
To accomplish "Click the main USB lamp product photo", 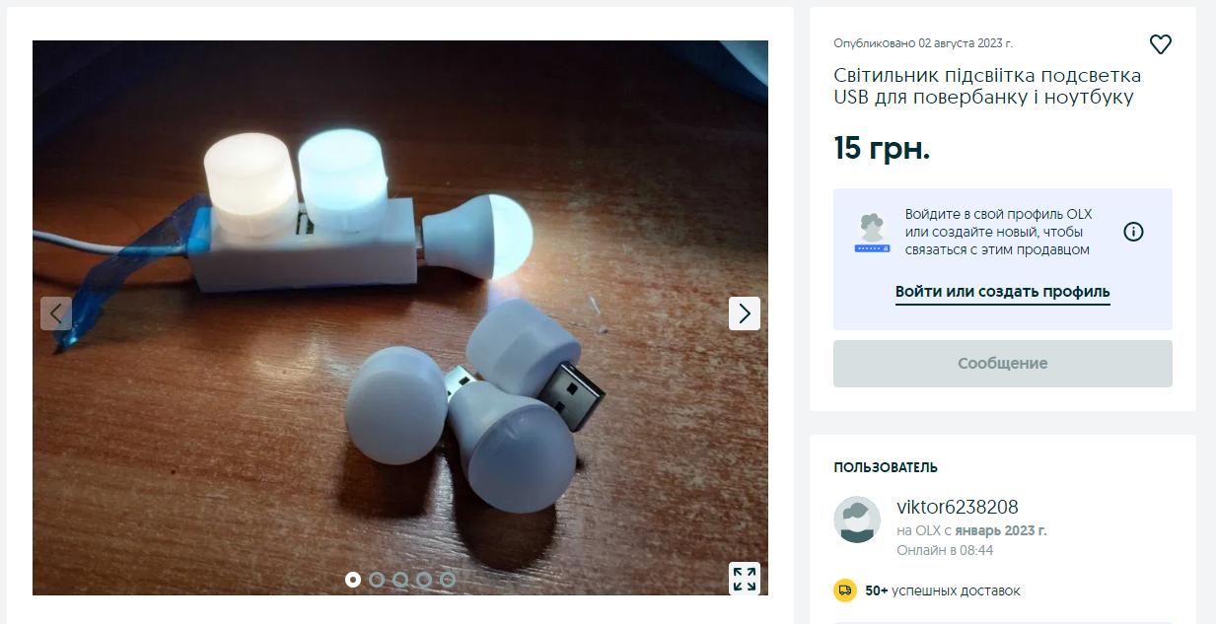I will tap(400, 317).
